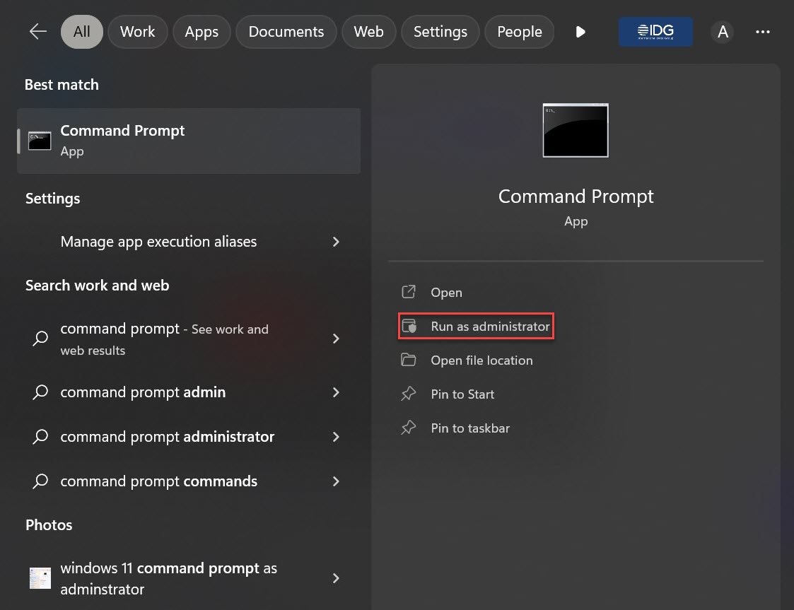Open the Command Prompt best match result
This screenshot has width=794, height=610.
pyautogui.click(x=189, y=141)
